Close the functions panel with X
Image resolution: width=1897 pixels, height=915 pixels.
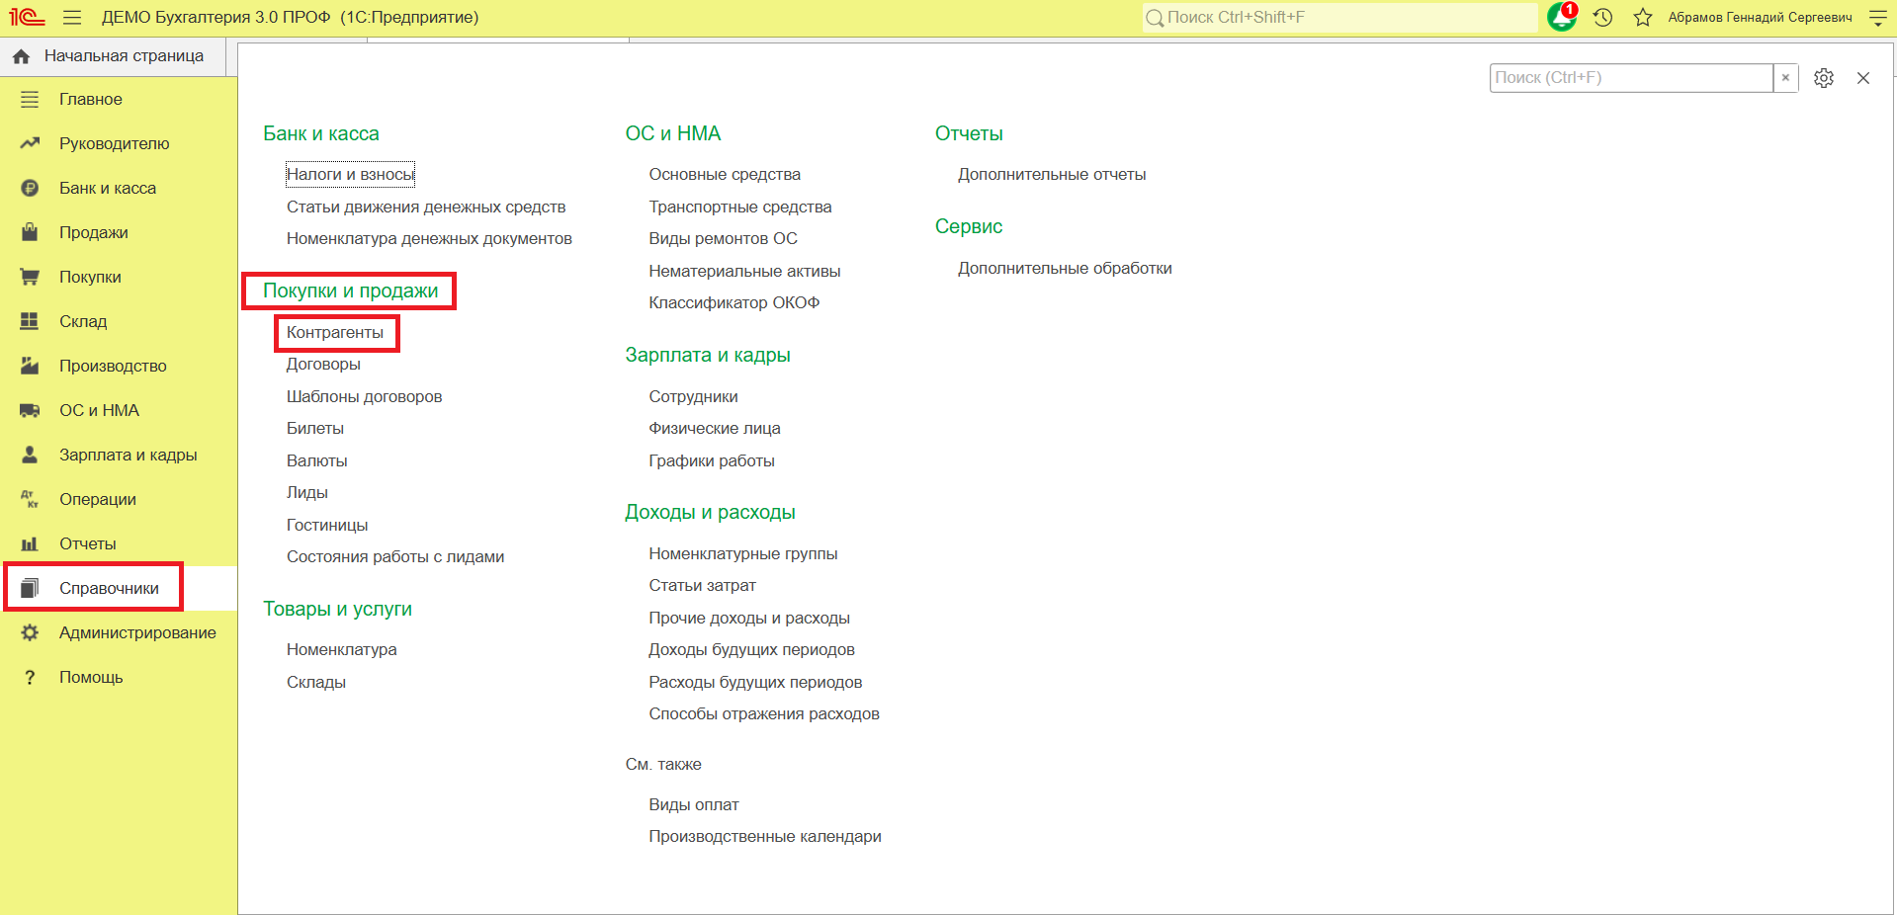1863,78
